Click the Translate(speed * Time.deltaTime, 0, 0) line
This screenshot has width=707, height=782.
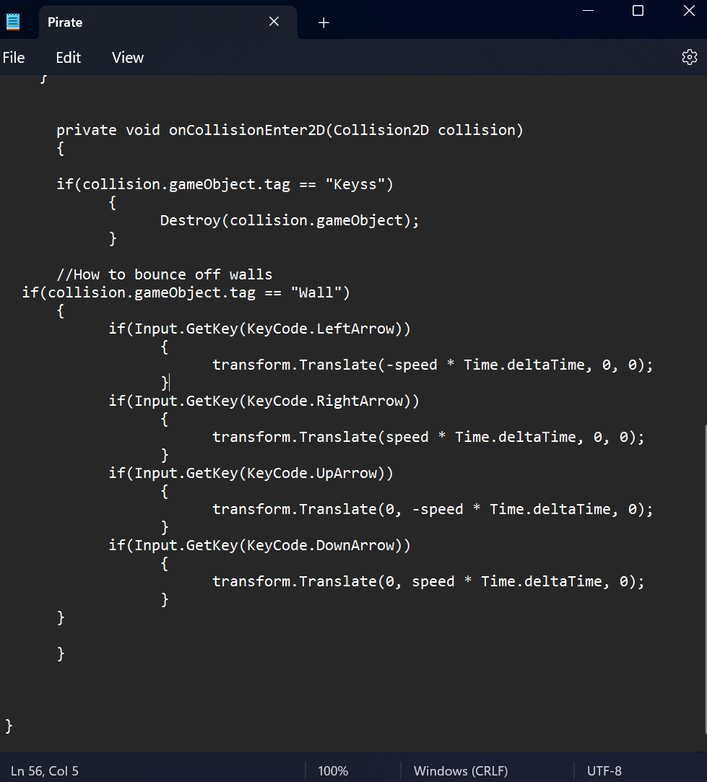(x=428, y=438)
